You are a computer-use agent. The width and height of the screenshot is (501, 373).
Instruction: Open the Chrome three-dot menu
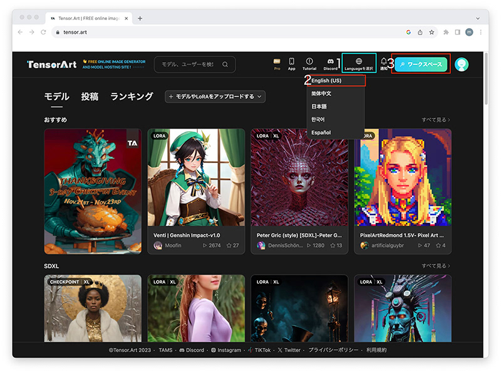click(x=480, y=32)
